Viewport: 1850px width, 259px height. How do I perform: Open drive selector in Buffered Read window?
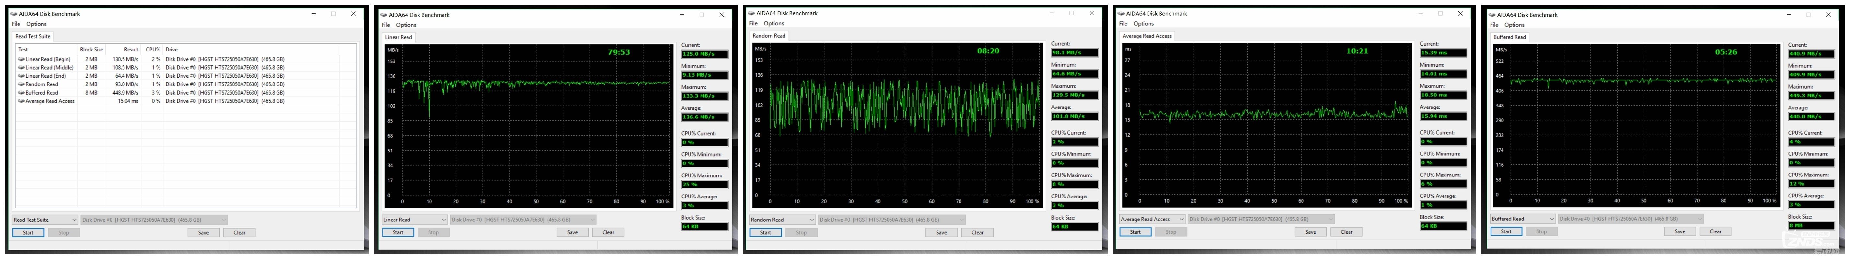[x=1631, y=219]
